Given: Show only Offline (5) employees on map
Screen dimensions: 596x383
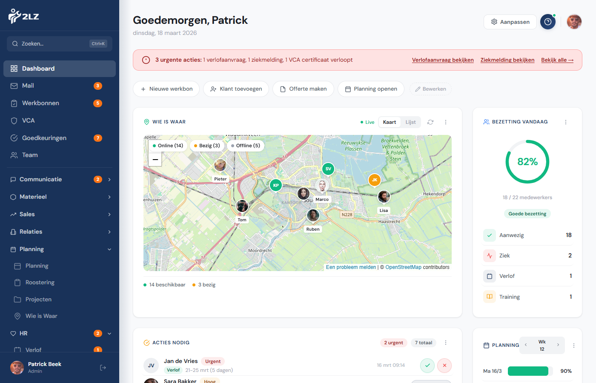Looking at the screenshot, I should click(246, 146).
